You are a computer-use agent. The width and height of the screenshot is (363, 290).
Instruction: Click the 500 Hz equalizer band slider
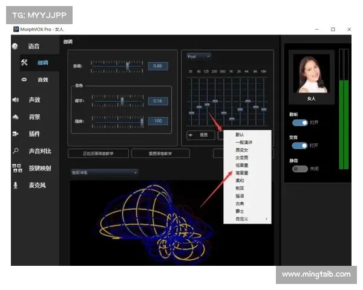[224, 113]
